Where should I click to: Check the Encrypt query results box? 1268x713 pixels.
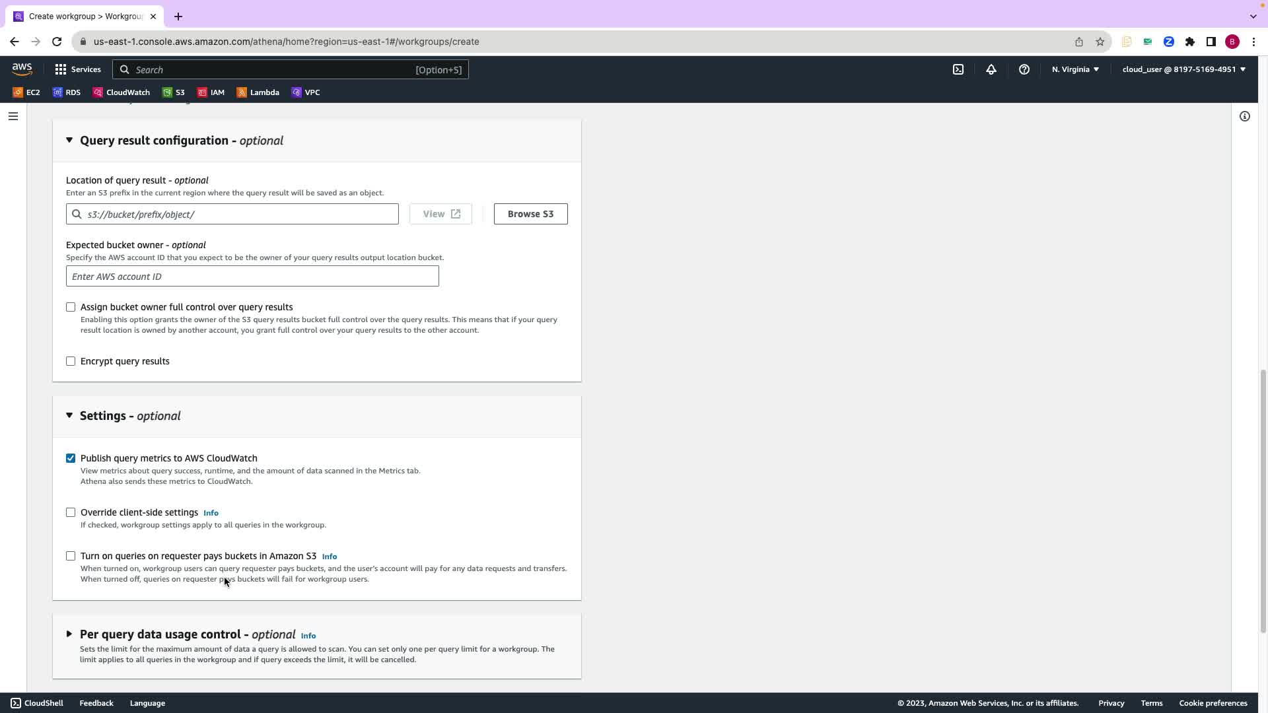(x=71, y=361)
